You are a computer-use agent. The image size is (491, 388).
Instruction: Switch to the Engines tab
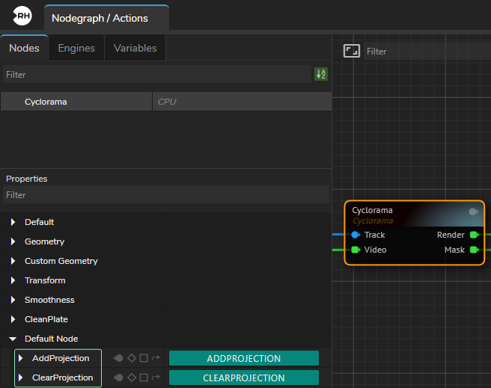(x=76, y=48)
